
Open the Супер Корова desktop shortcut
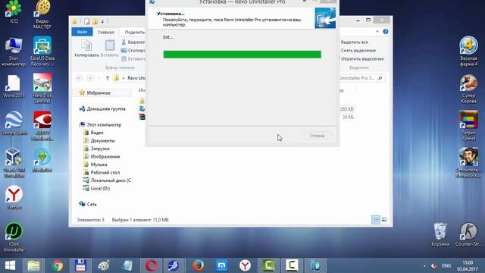point(468,89)
